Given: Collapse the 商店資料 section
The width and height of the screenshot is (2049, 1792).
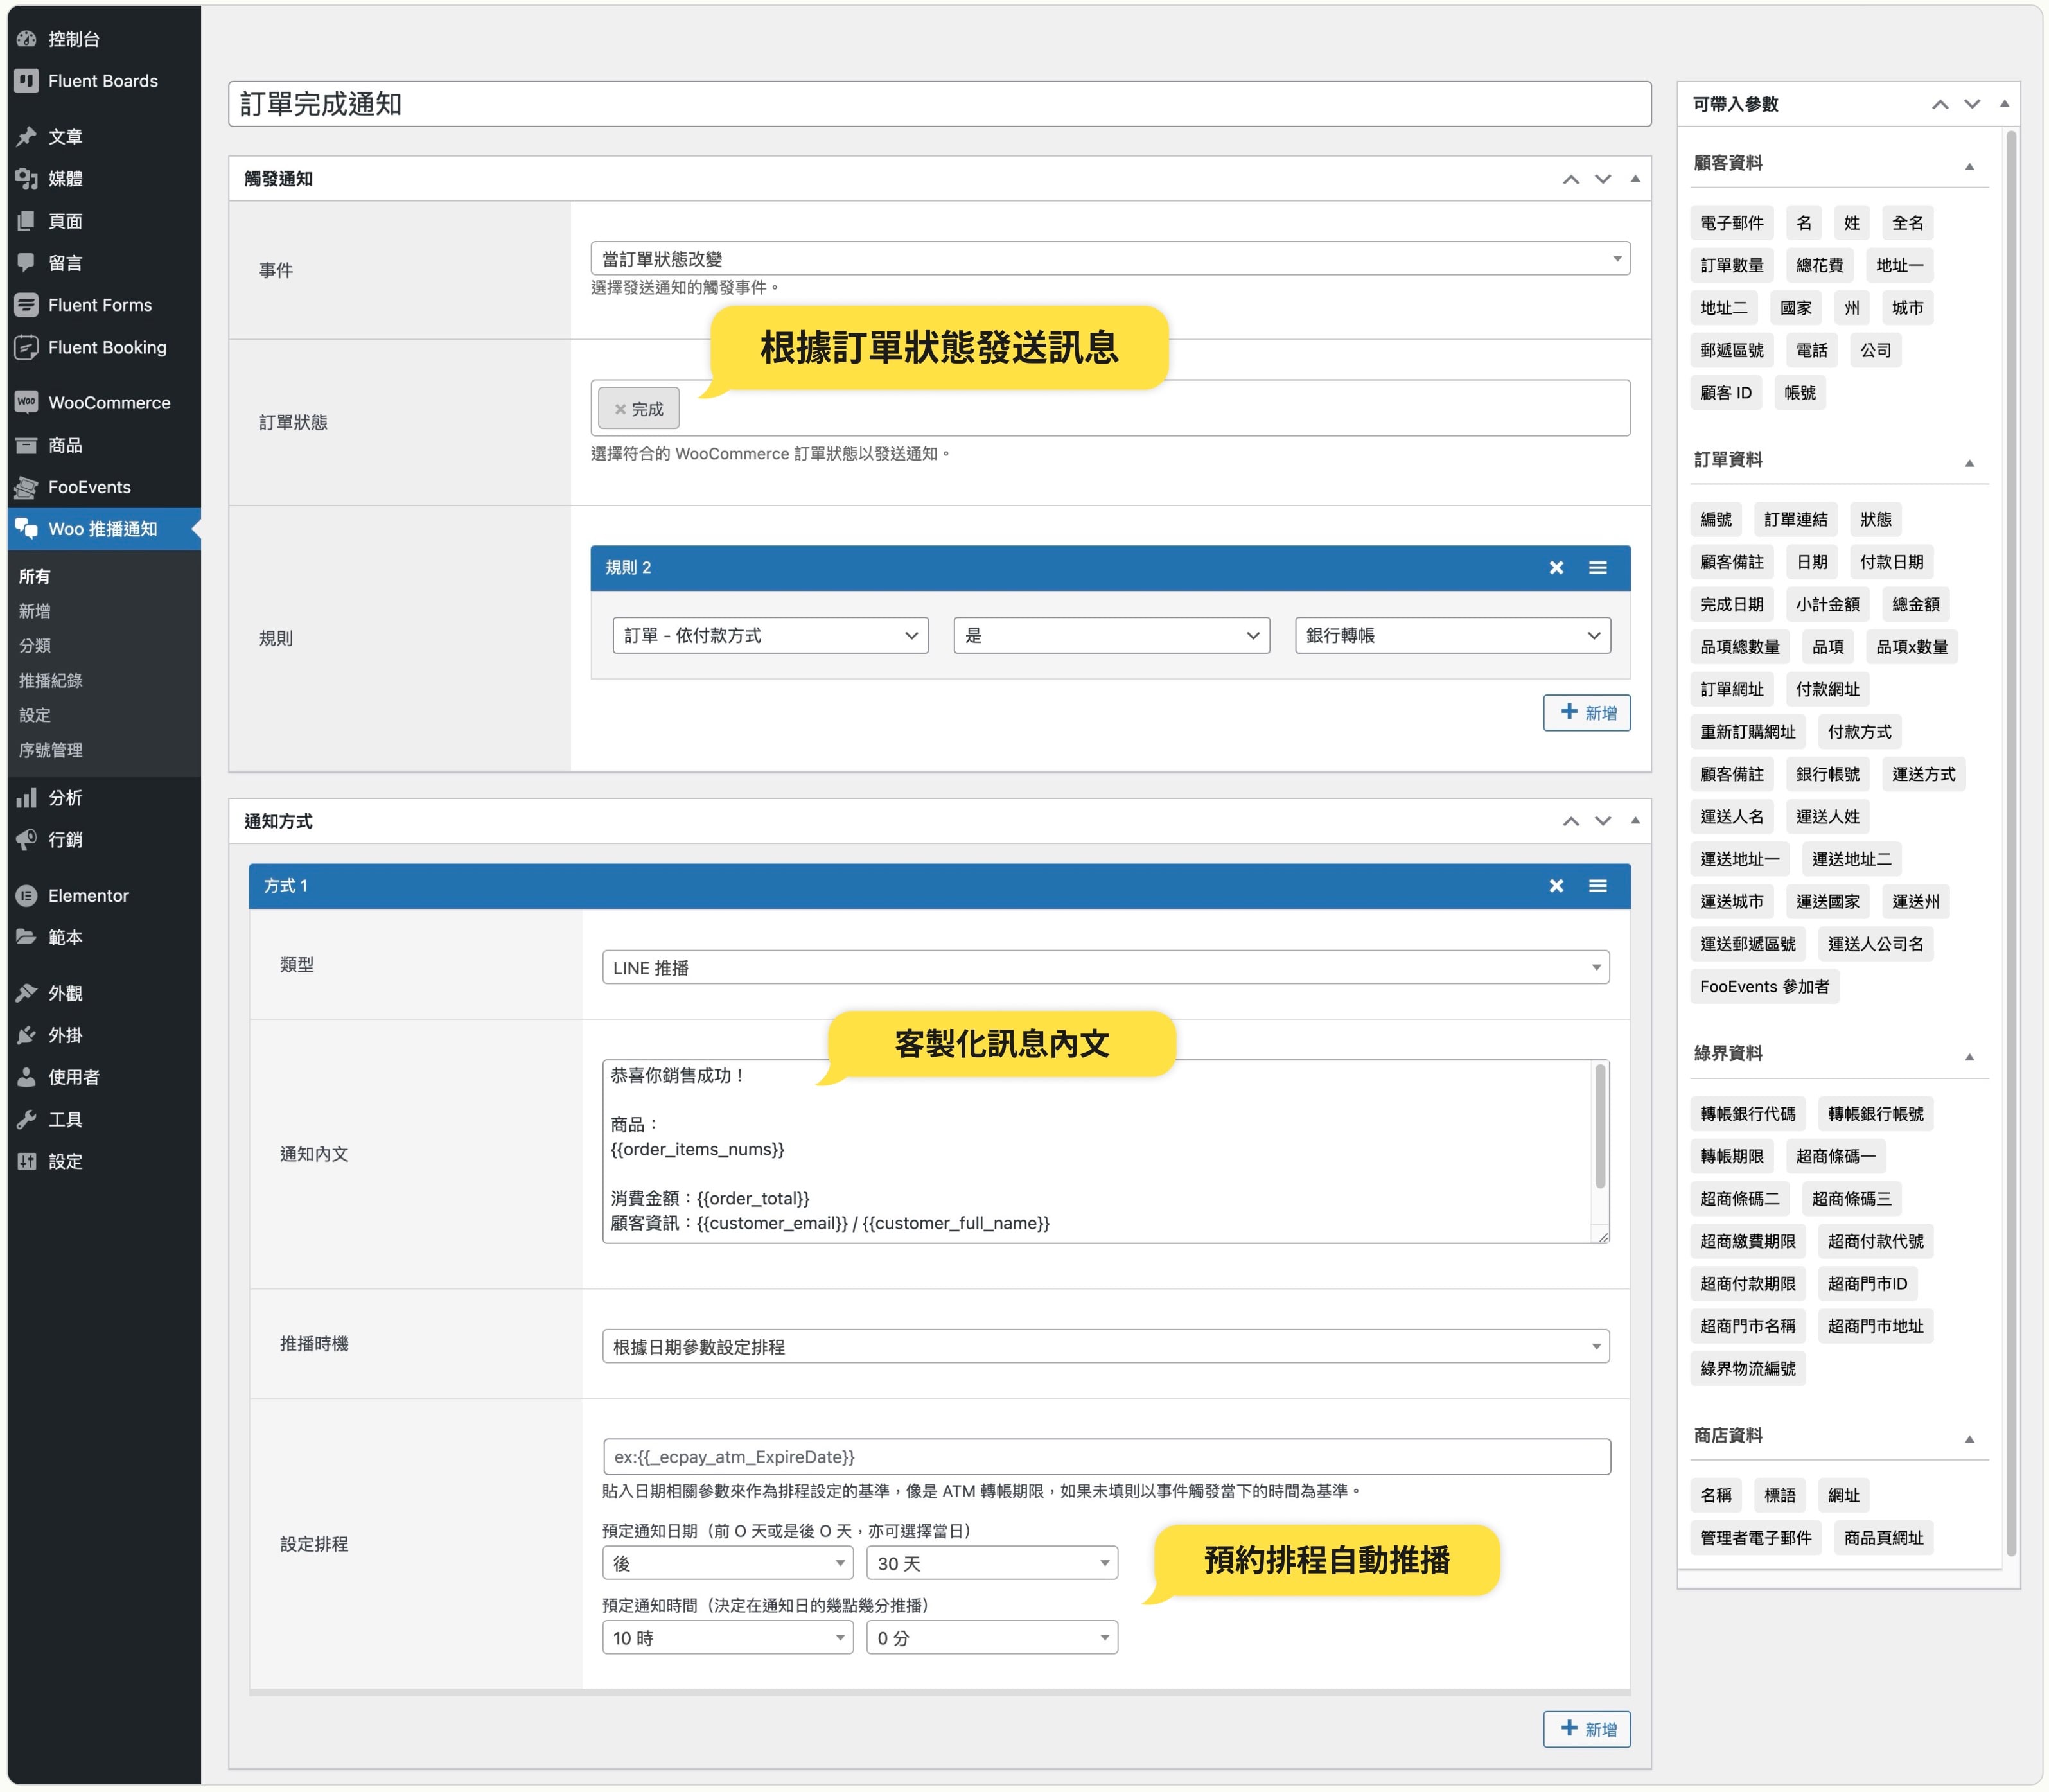Looking at the screenshot, I should [x=1969, y=1439].
